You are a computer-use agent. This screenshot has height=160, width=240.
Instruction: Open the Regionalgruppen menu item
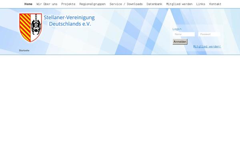pos(92,4)
